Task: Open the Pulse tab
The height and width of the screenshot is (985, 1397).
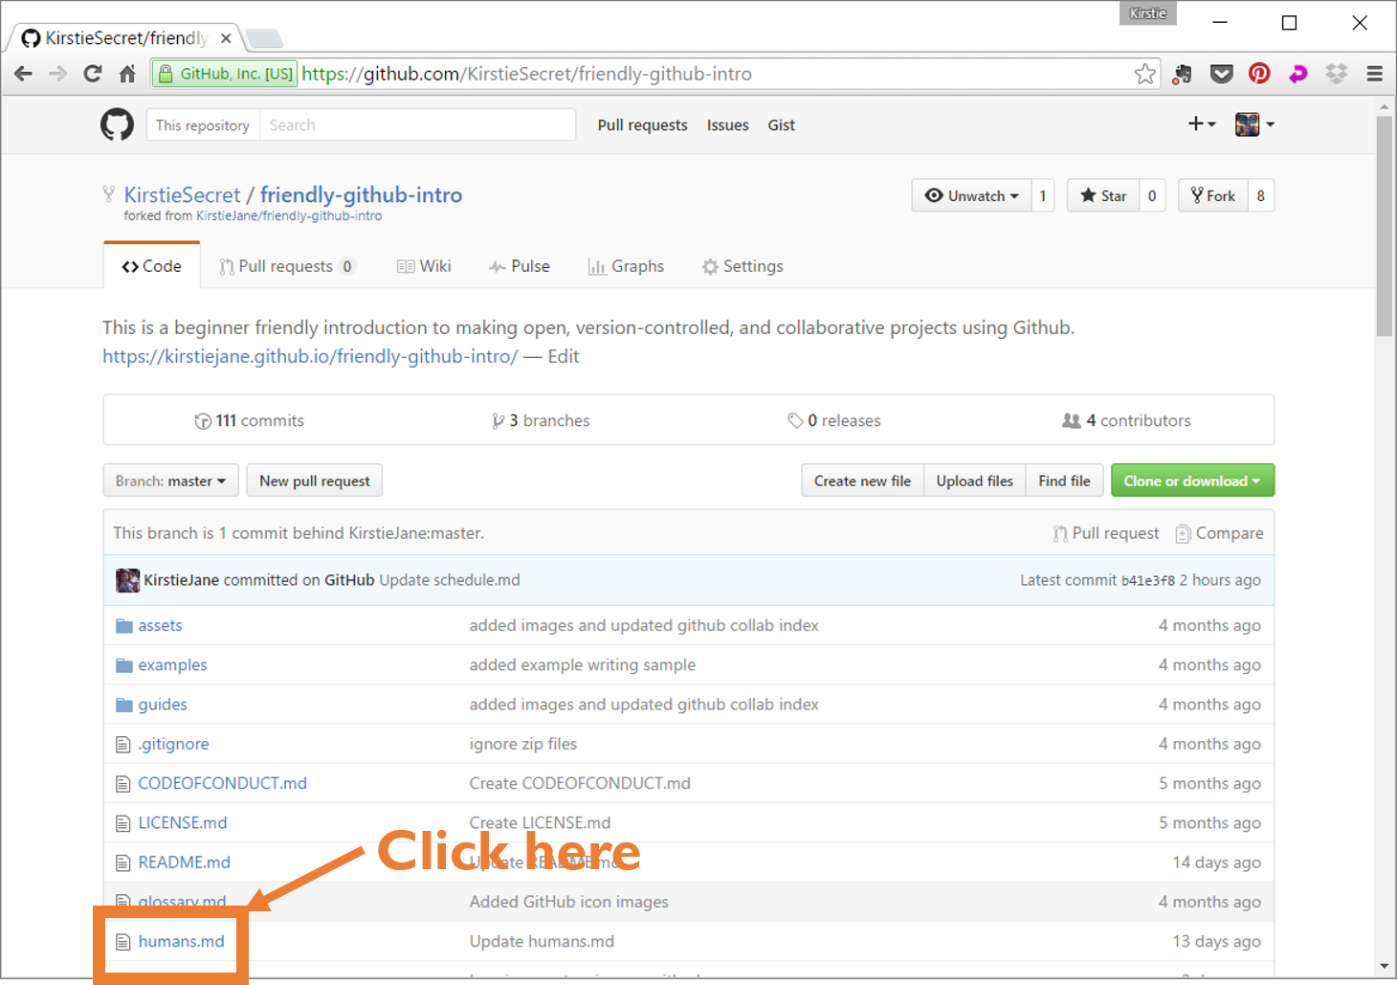Action: point(520,266)
